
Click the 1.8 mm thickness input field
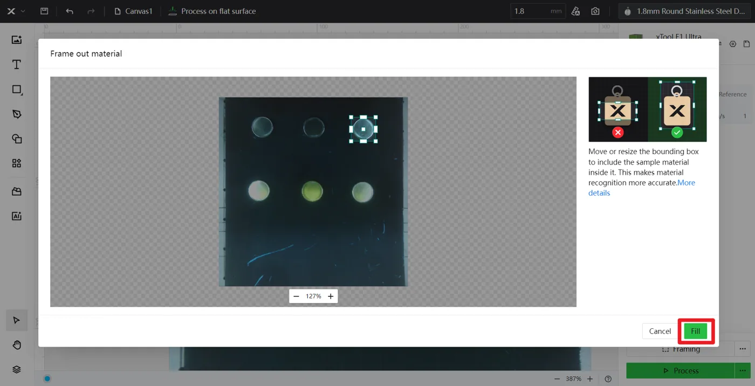538,11
